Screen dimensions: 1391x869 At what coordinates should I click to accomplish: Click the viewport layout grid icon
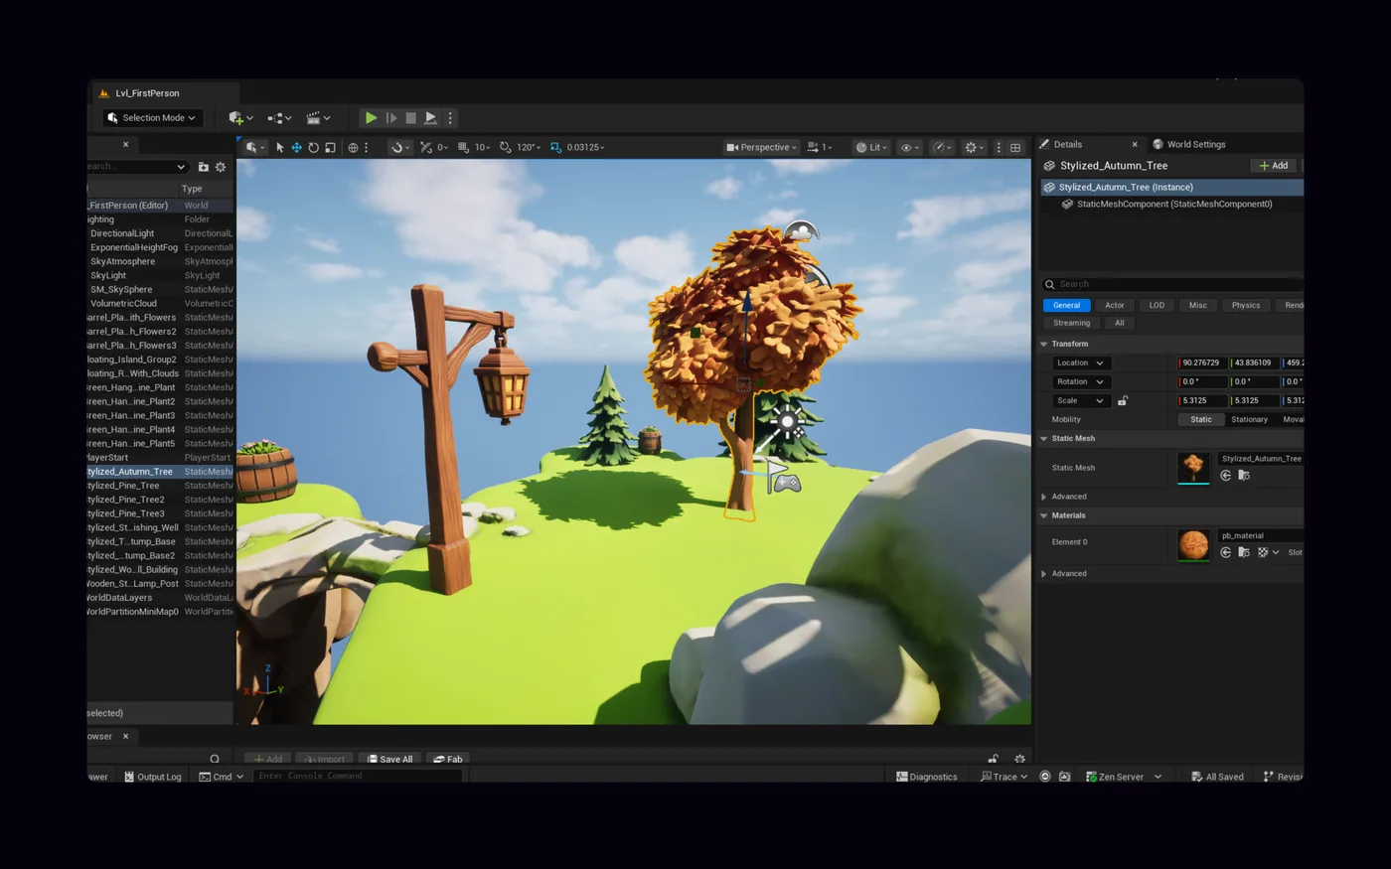point(1015,147)
